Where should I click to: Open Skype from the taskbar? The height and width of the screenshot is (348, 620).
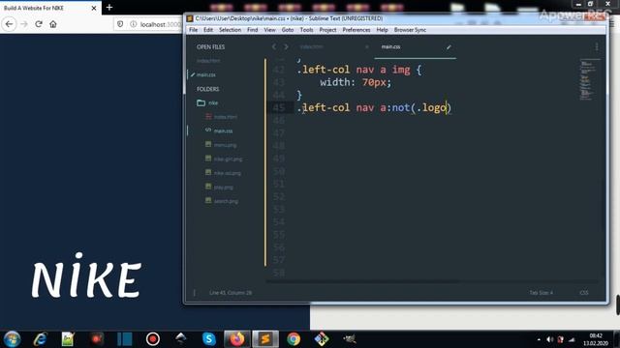(209, 339)
